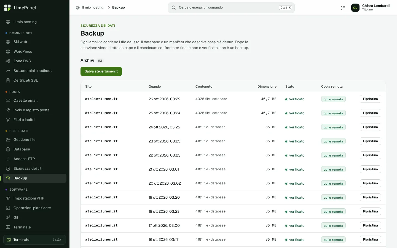Click the Caselle email envelope icon
Viewport: 397px width, 248px height.
(8, 101)
